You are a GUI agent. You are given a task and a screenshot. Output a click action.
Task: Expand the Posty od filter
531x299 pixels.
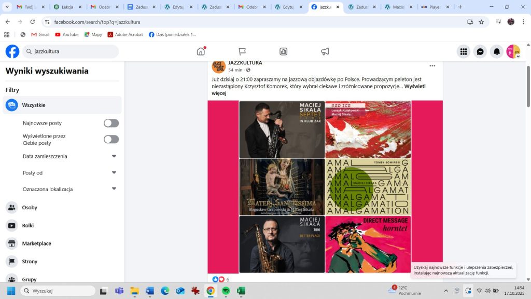click(x=114, y=173)
